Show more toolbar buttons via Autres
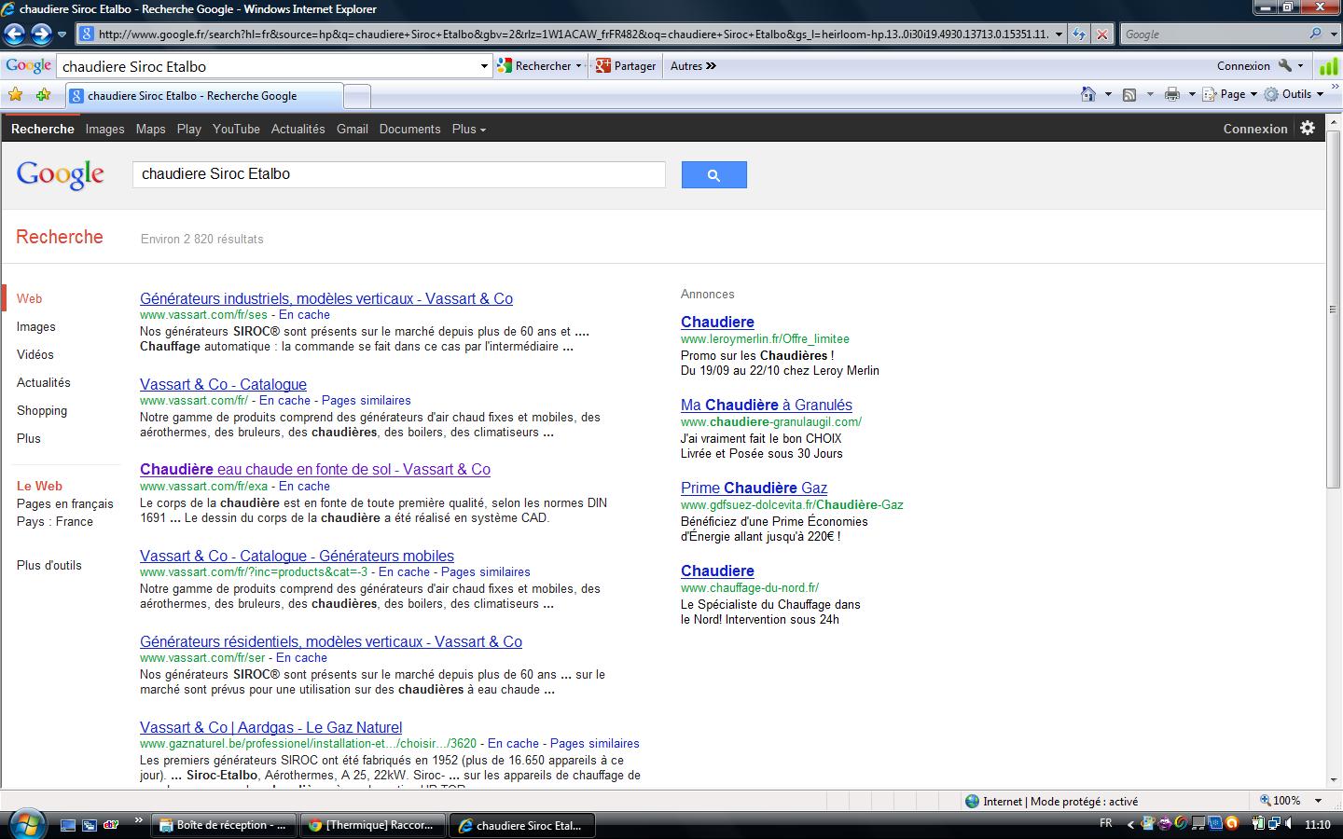 click(693, 66)
